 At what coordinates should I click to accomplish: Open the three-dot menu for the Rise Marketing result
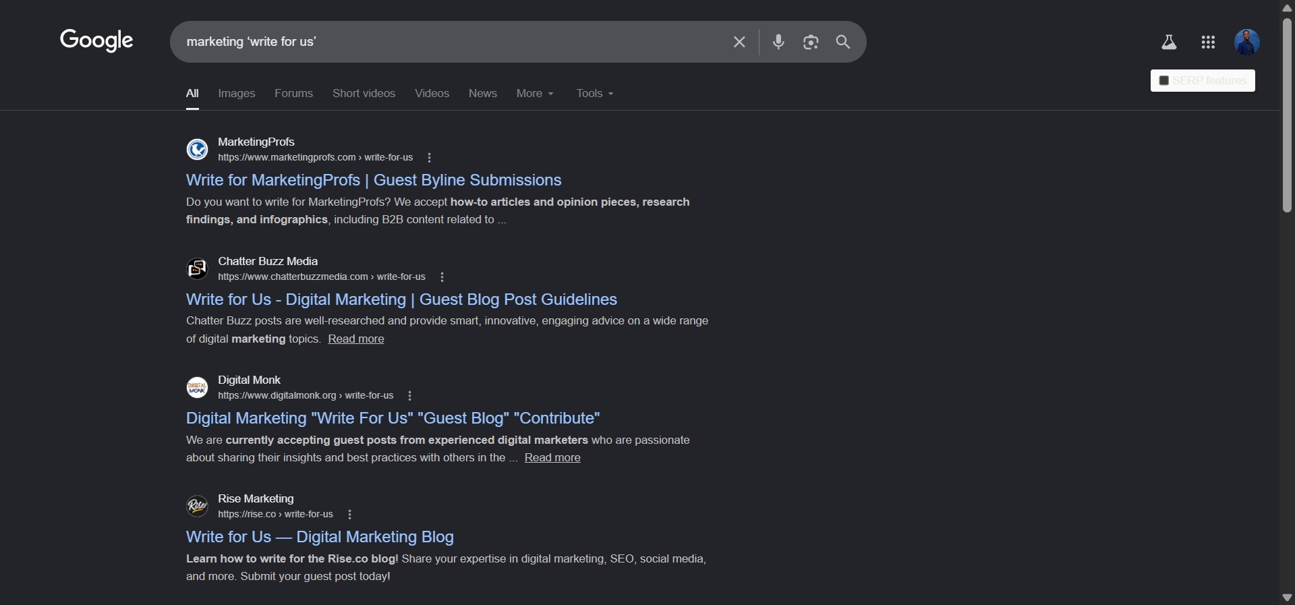(x=349, y=514)
